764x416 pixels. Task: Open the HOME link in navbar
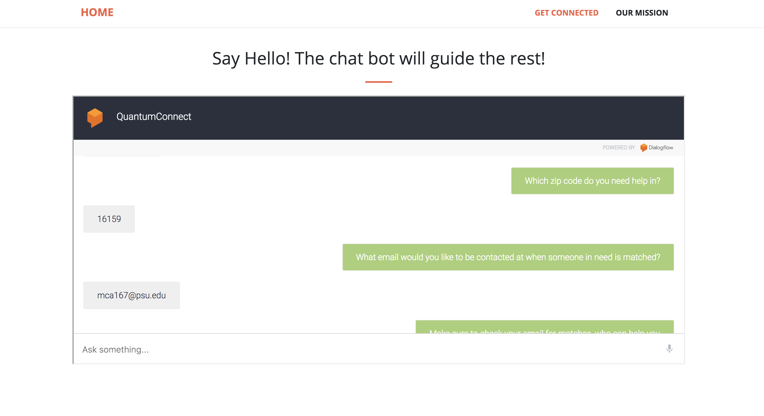[x=97, y=12]
